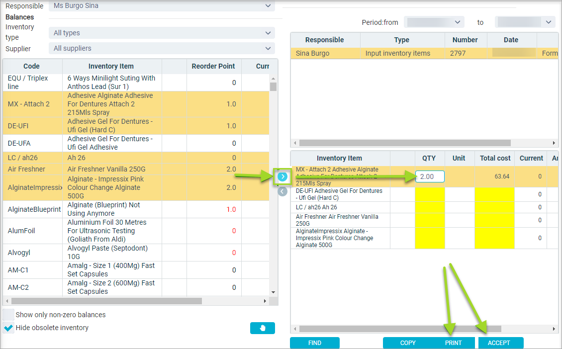Click the Type column header
The height and width of the screenshot is (349, 562).
[402, 40]
